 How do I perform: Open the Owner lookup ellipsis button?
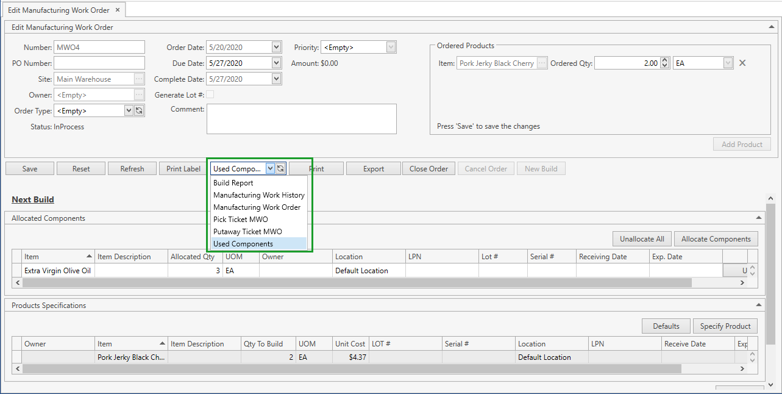coord(139,95)
